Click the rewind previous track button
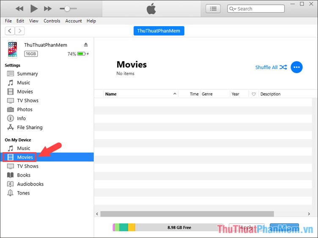This screenshot has height=238, width=318. (x=19, y=9)
